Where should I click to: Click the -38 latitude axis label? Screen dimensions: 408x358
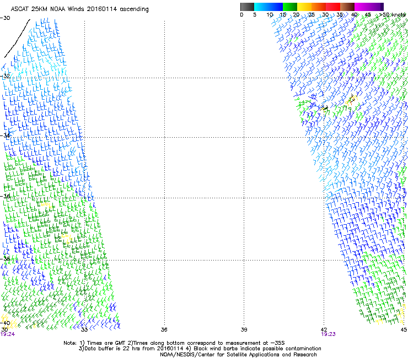point(5,259)
